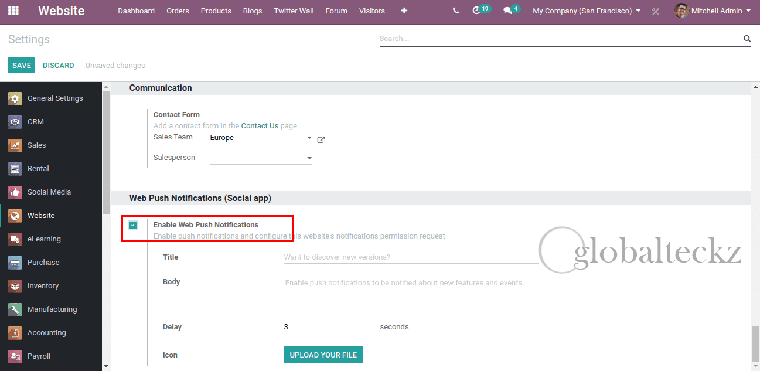This screenshot has height=371, width=760.
Task: Open Social Media settings from the sidebar
Action: (x=49, y=192)
